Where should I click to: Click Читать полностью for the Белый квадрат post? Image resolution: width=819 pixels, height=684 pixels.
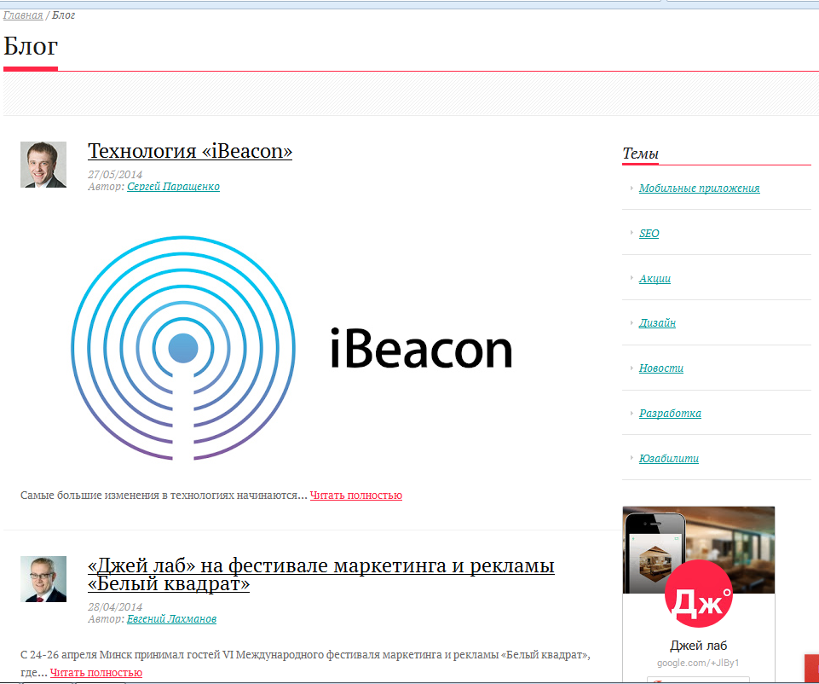pyautogui.click(x=96, y=673)
